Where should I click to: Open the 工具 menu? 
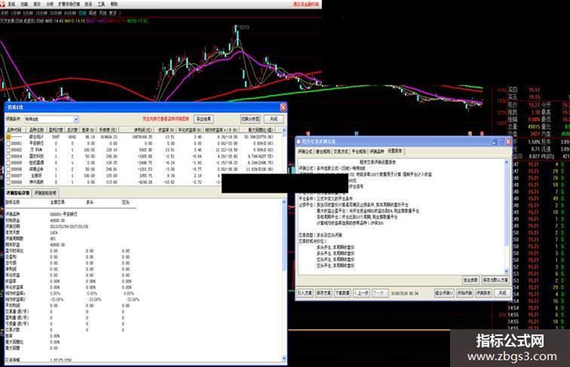click(101, 3)
